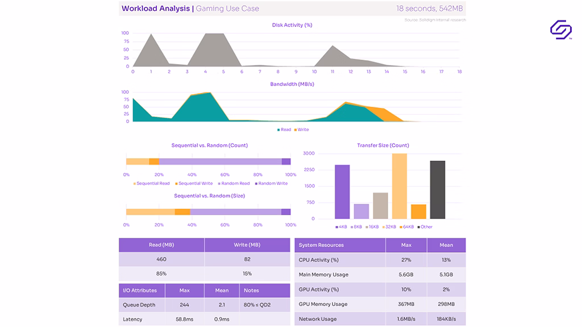Click the 4KB bar in Transfer Size chart

pyautogui.click(x=342, y=192)
